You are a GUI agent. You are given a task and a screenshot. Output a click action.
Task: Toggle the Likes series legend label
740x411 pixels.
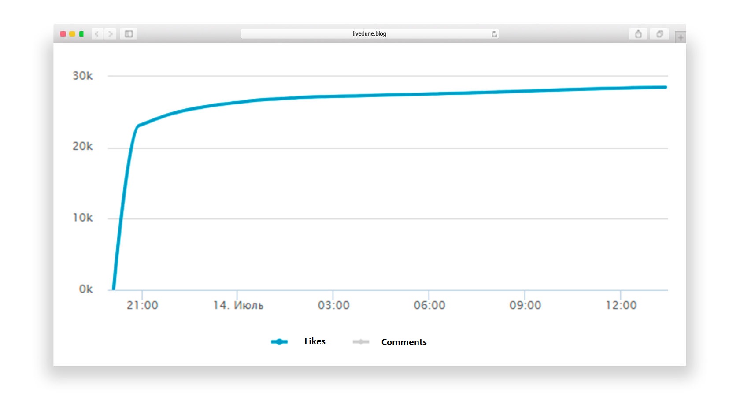[314, 341]
